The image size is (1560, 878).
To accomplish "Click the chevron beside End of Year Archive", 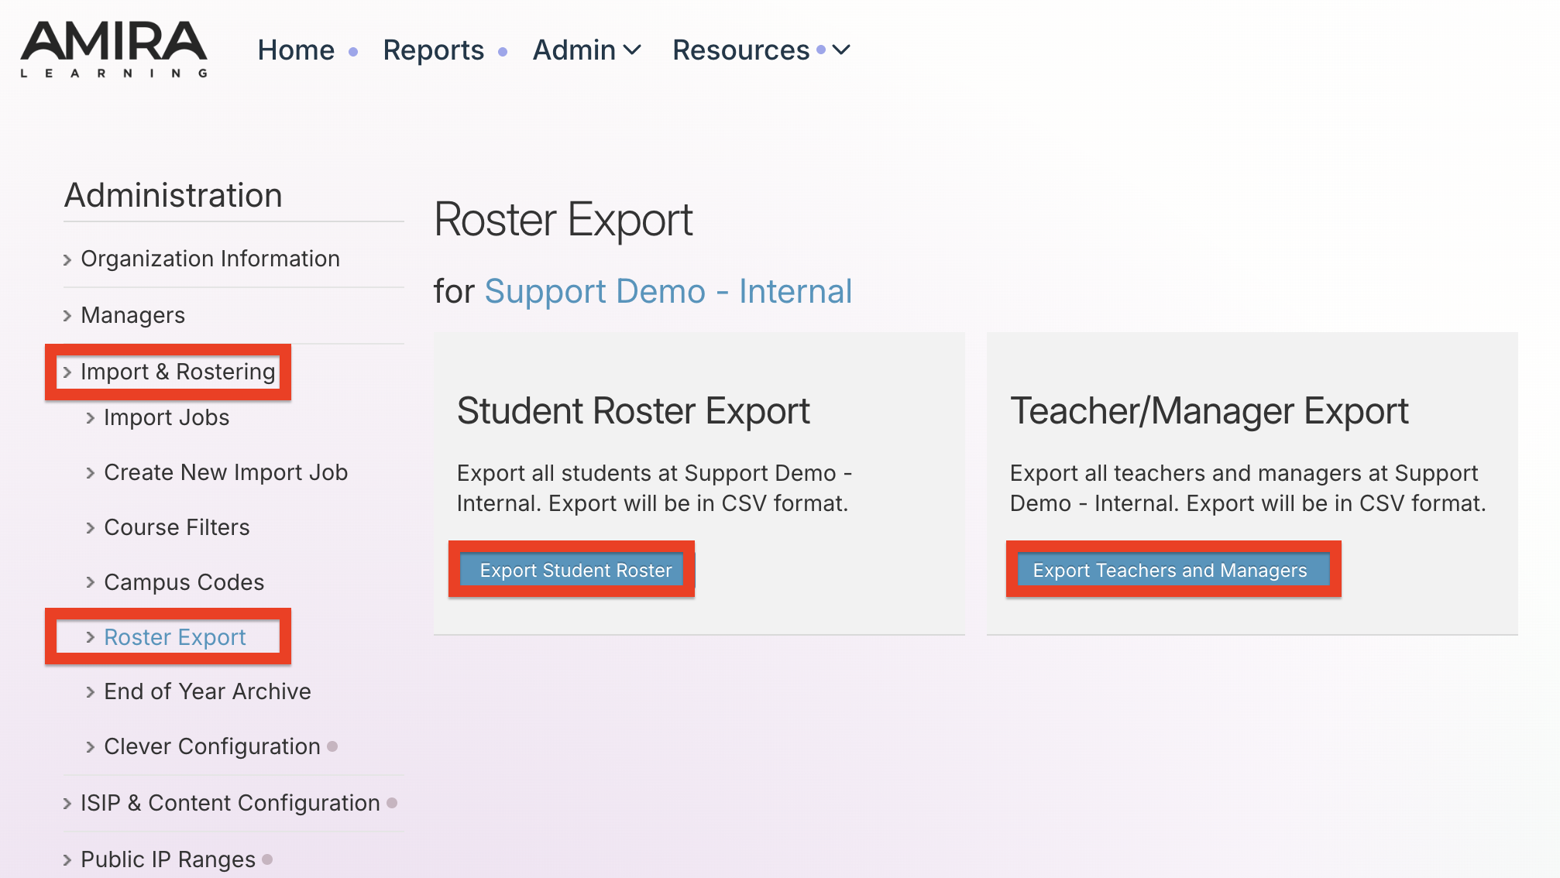I will 91,691.
